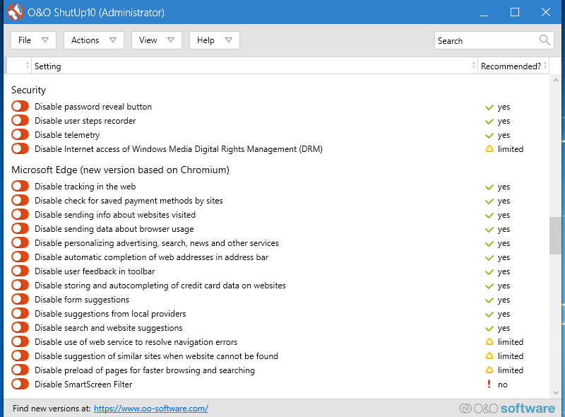Click green check for Disable tracking in the web
565x417 pixels.
[x=489, y=187]
